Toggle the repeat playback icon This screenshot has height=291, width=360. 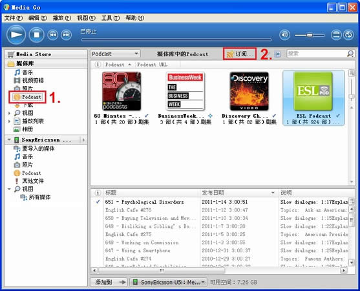click(x=348, y=35)
